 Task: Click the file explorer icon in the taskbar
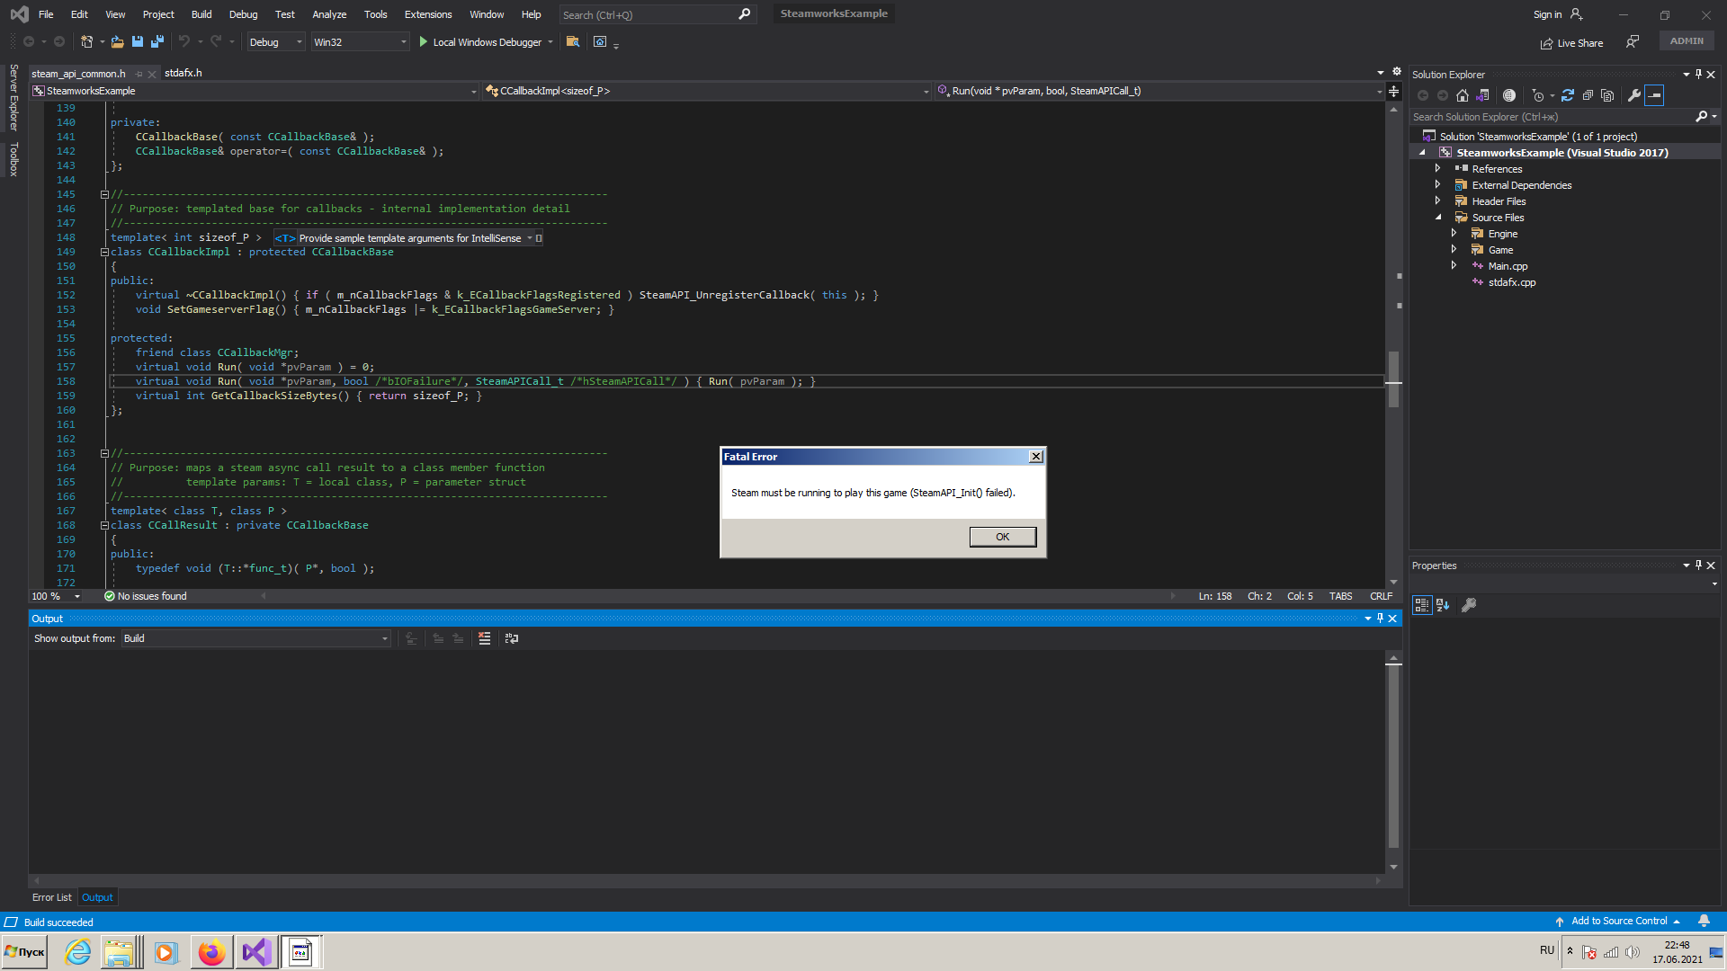[x=120, y=952]
